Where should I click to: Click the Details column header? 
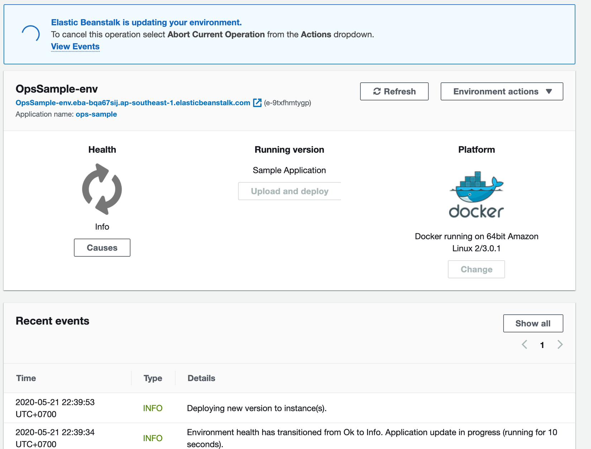point(201,378)
